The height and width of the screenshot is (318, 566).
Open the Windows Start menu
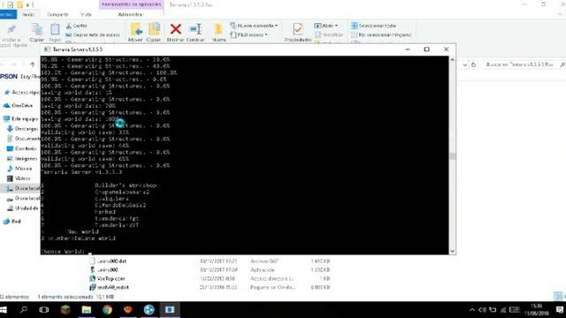[4, 310]
